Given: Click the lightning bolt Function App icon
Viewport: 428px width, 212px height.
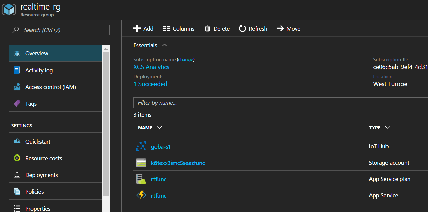Looking at the screenshot, I should [141, 196].
